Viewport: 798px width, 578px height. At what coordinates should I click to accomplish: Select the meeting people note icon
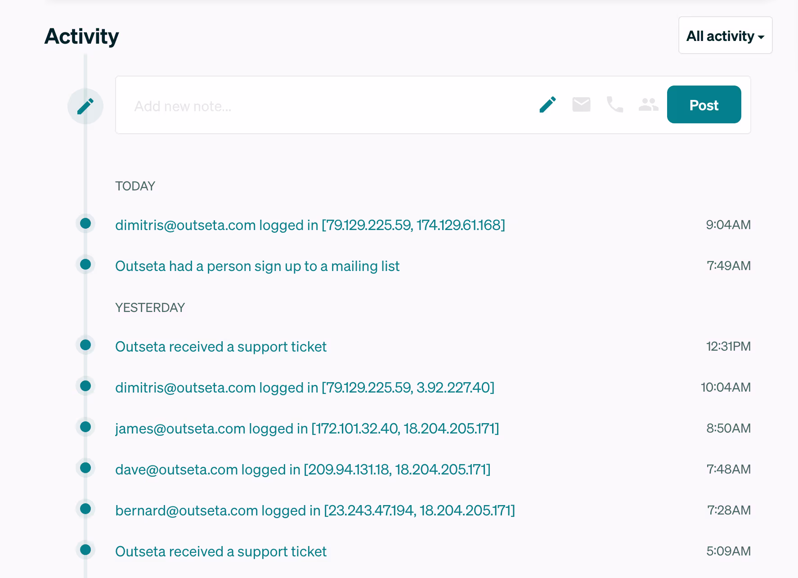point(648,105)
